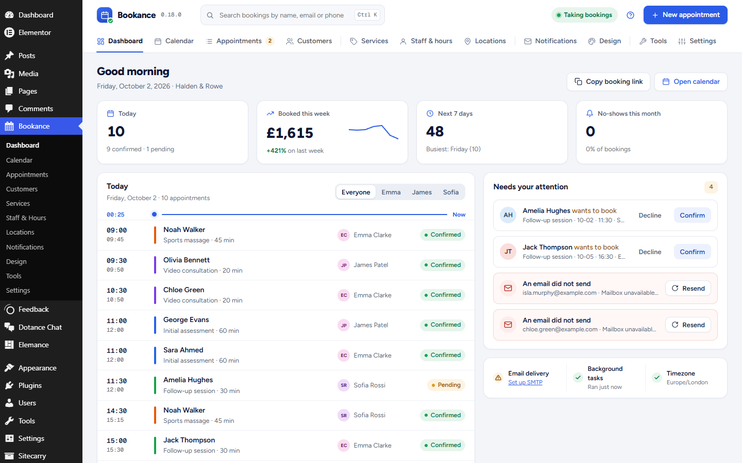Decline Jack Thompson booking request
Image resolution: width=742 pixels, height=463 pixels.
pyautogui.click(x=650, y=252)
